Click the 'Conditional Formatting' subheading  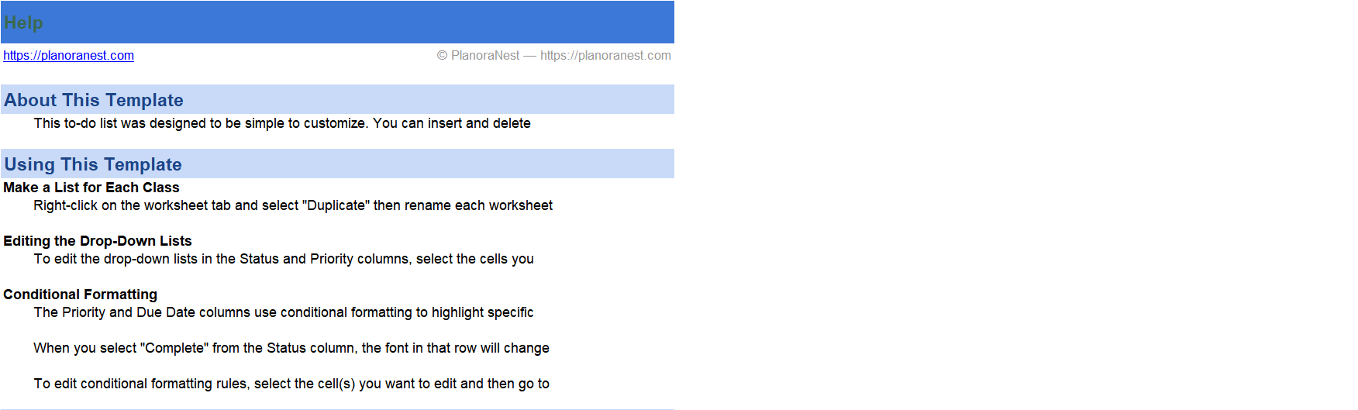[x=81, y=295]
